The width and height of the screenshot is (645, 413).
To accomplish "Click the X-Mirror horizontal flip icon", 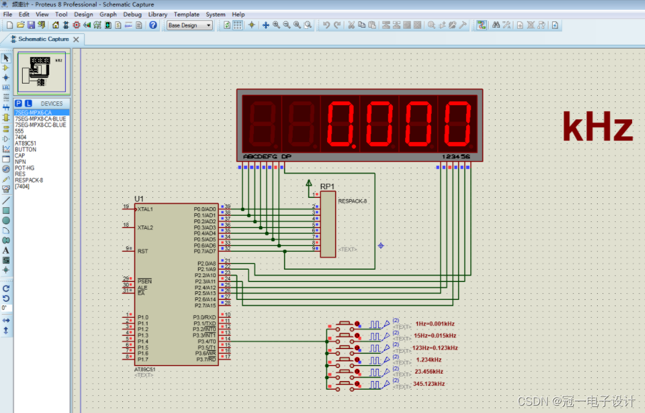I will (6, 320).
